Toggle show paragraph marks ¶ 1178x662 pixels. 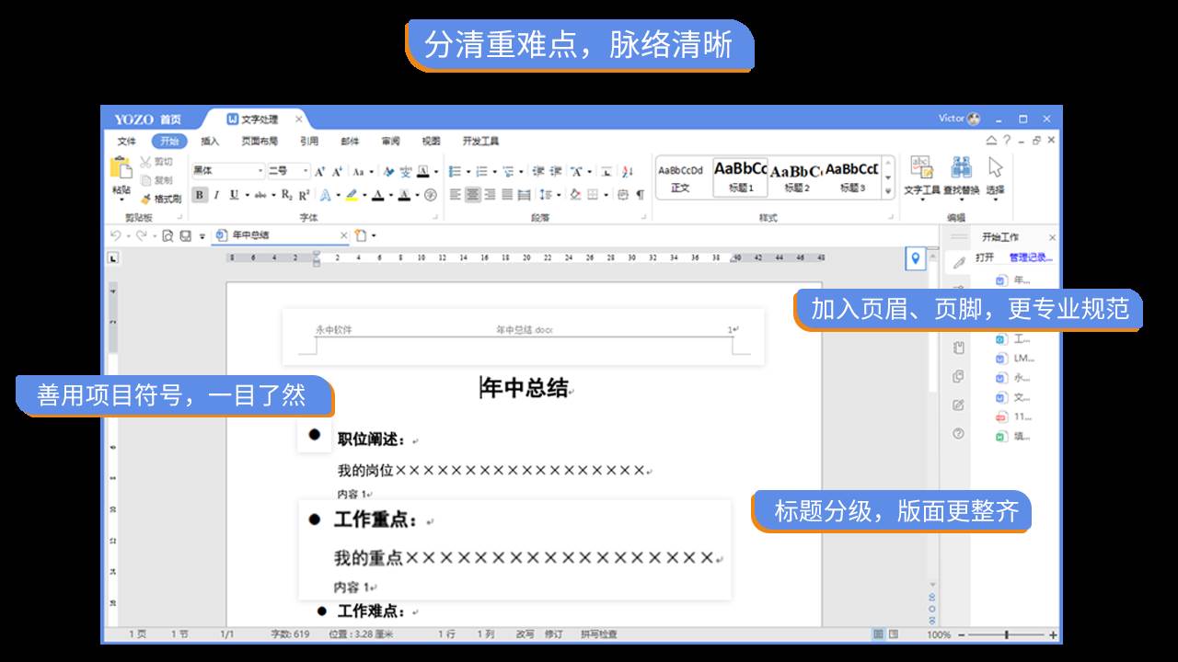640,195
